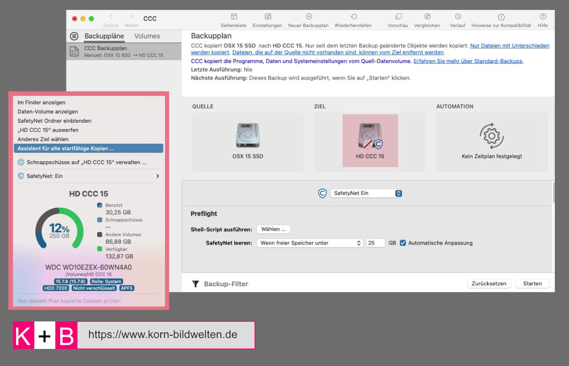
Task: Click the 25 GB threshold field
Action: (x=376, y=243)
